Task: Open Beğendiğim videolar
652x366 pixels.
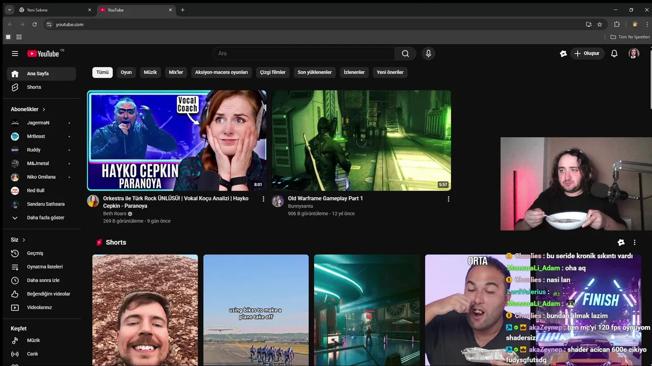Action: pyautogui.click(x=42, y=294)
